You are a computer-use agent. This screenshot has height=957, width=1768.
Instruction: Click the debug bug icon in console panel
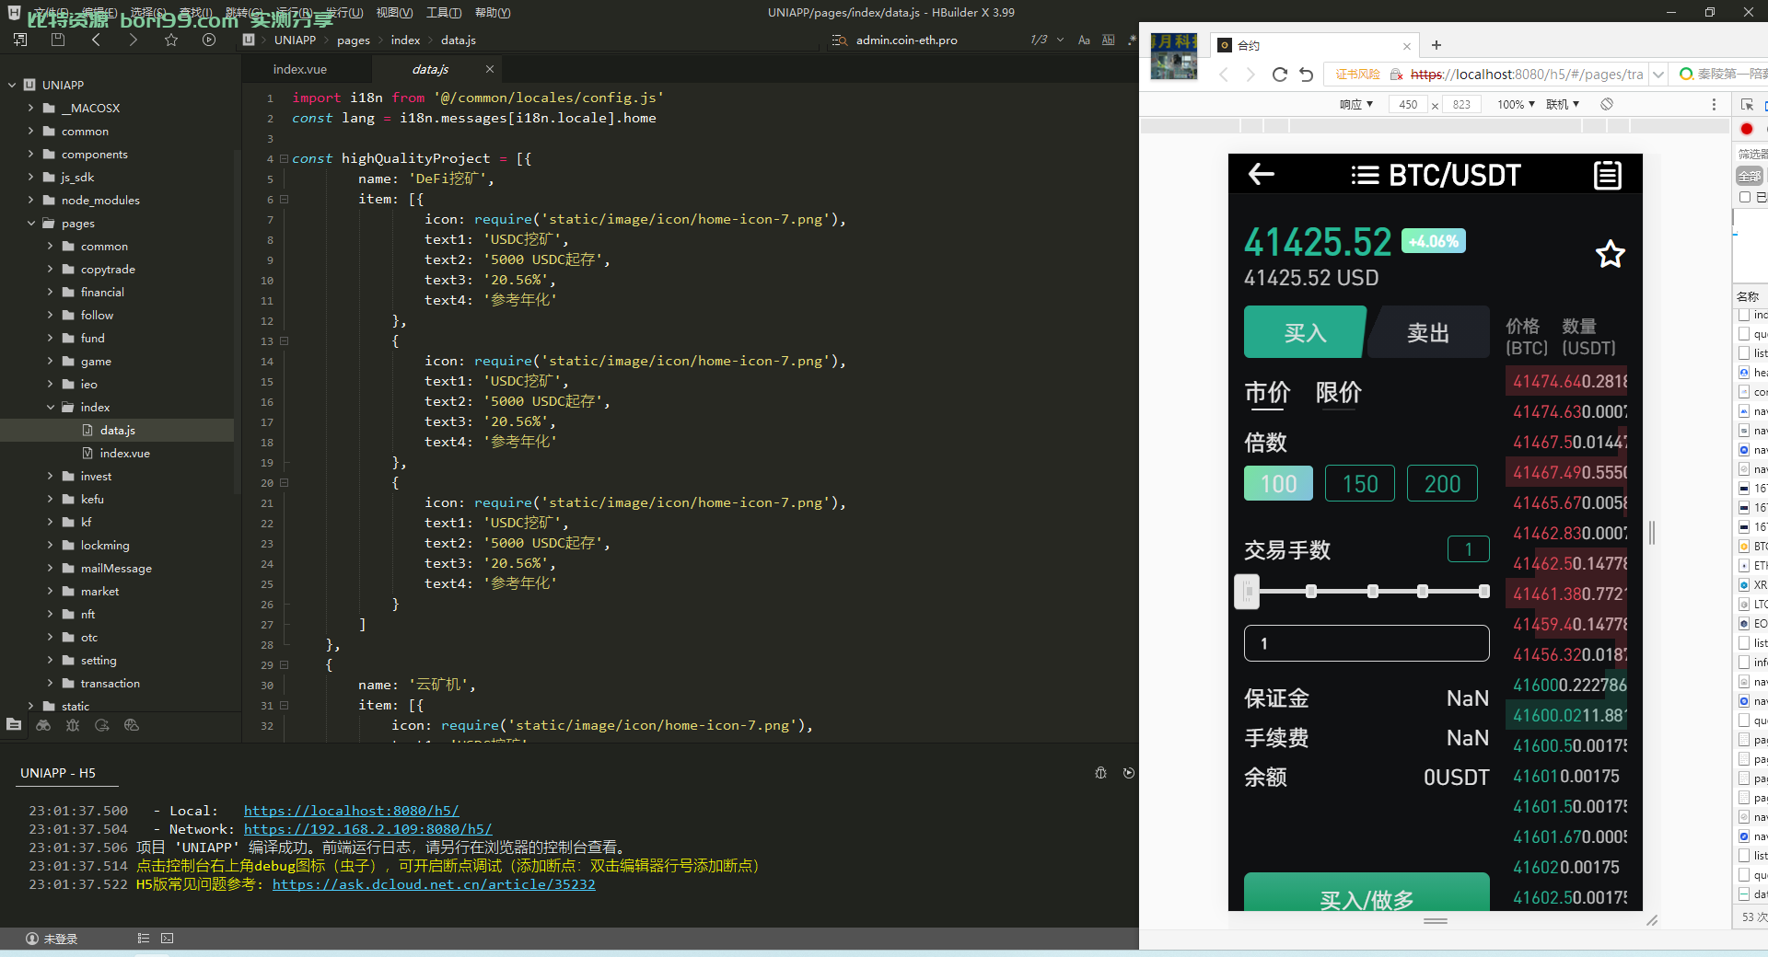click(x=1100, y=773)
